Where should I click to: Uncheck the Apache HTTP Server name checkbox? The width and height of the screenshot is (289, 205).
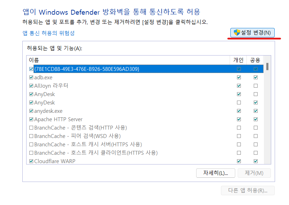point(31,119)
